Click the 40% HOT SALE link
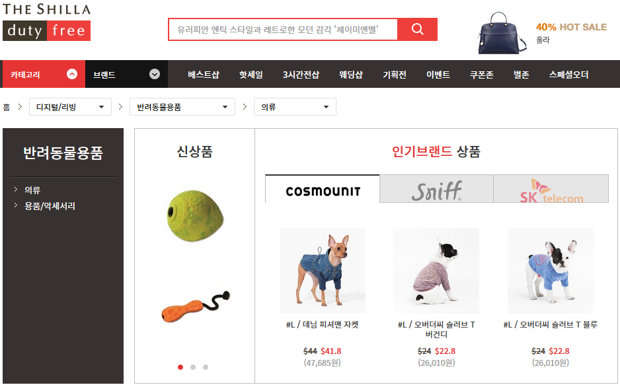This screenshot has height=387, width=620. pyautogui.click(x=571, y=27)
